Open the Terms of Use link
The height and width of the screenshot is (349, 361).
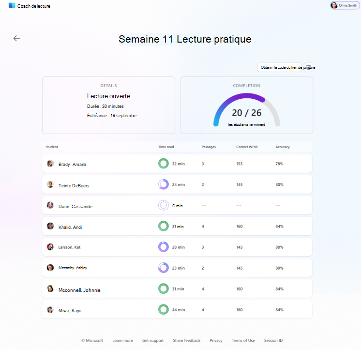[x=243, y=340]
